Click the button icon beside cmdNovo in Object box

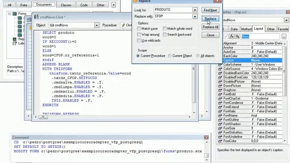tap(52, 25)
